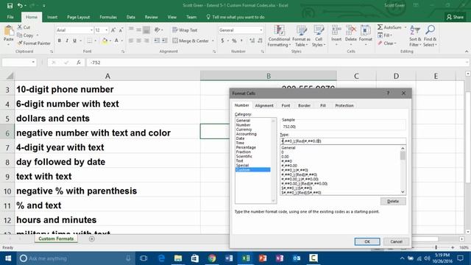Open Number group dialog launcher
This screenshot has width=471, height=265.
point(262,52)
